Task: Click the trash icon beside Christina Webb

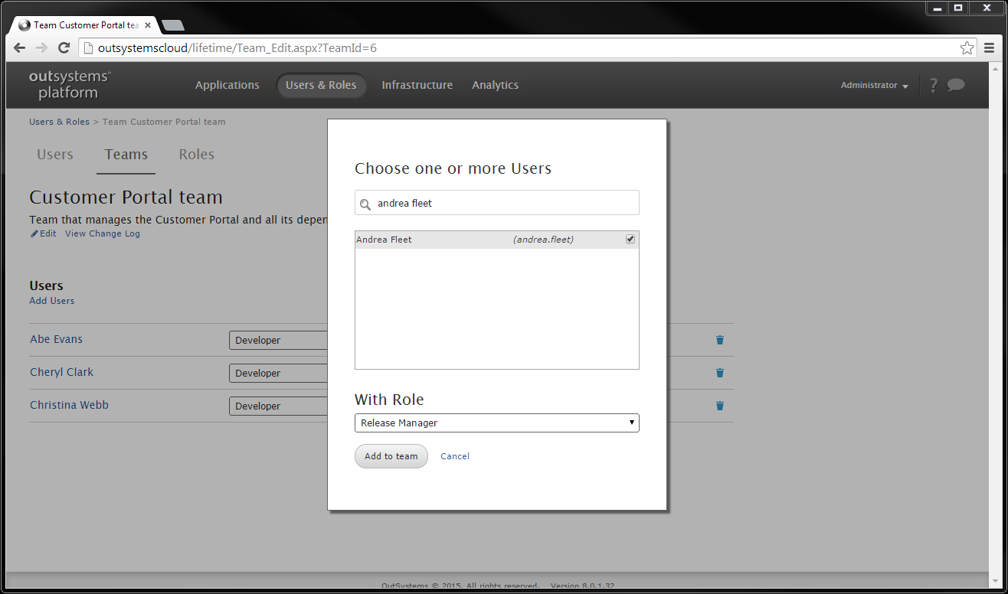Action: [719, 406]
